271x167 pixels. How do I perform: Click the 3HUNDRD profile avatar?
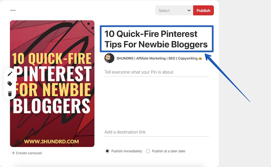click(x=109, y=58)
